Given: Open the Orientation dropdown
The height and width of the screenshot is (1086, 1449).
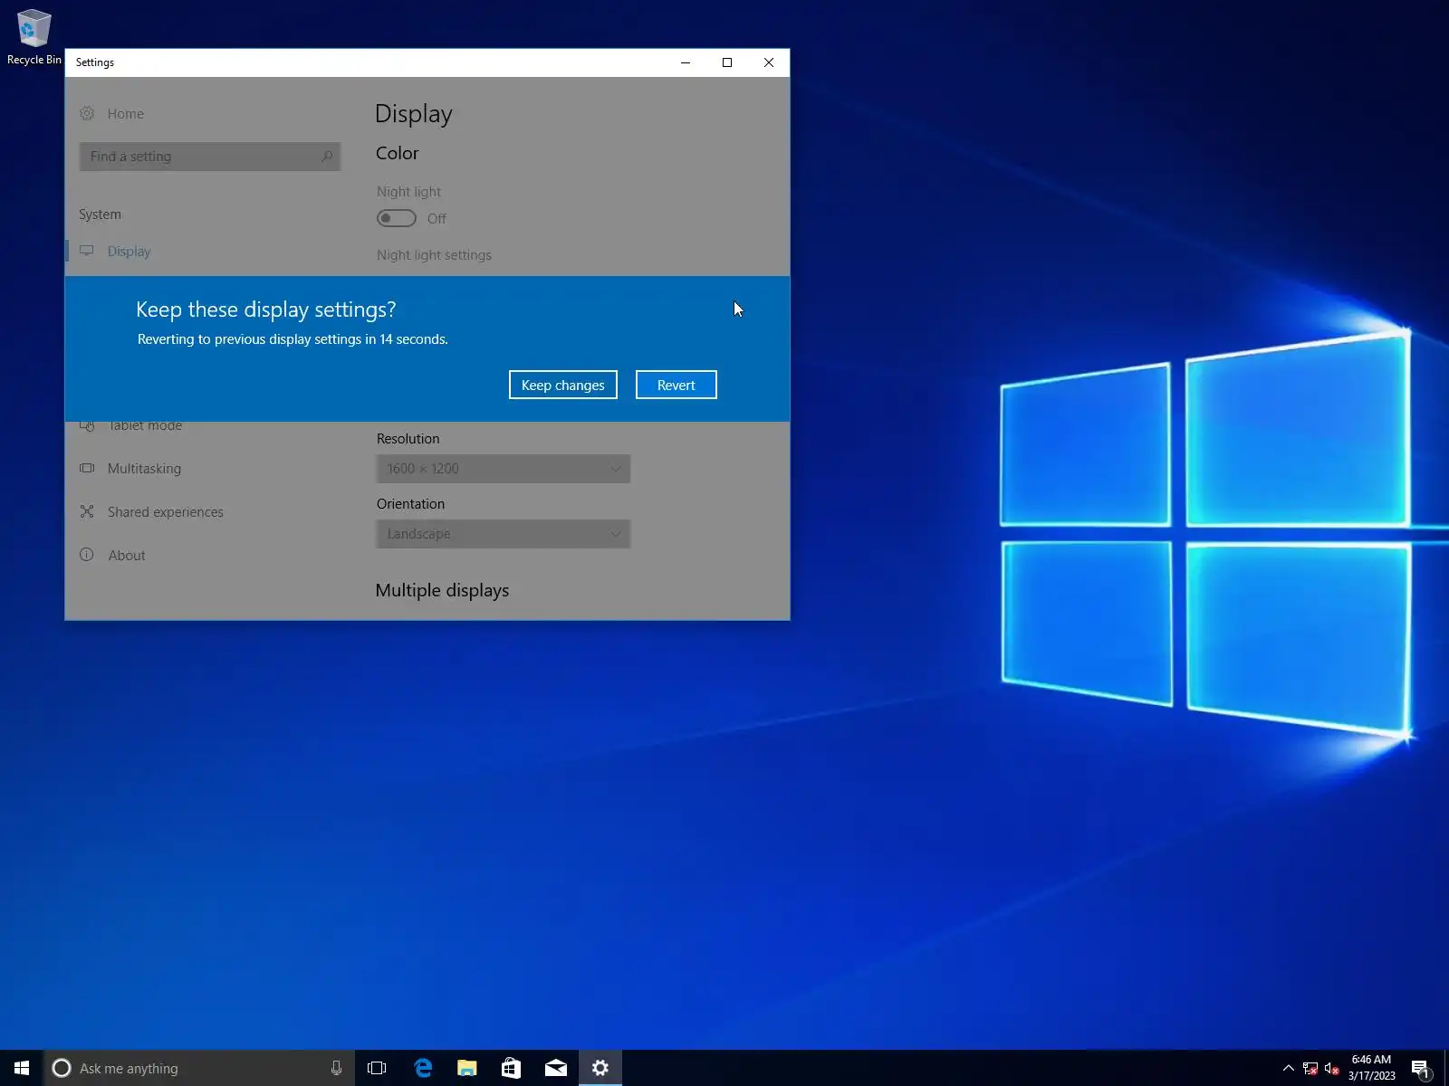Looking at the screenshot, I should (x=504, y=534).
